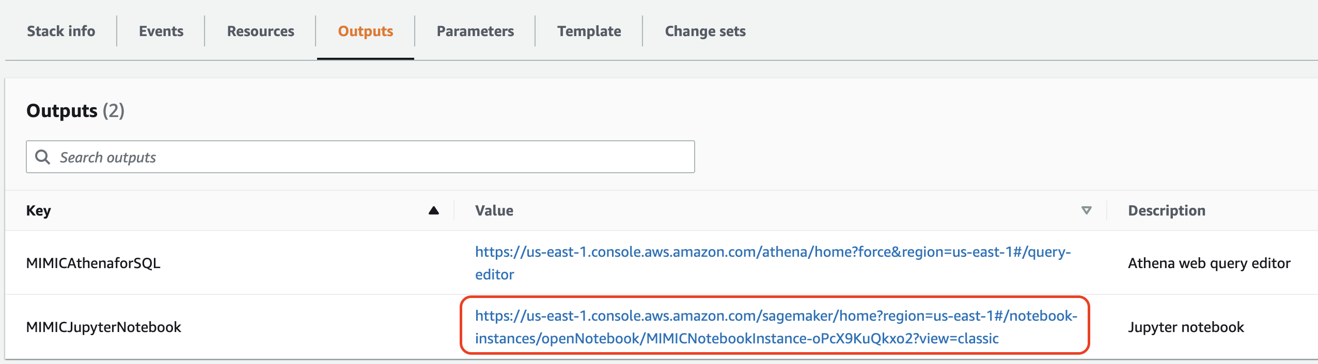
Task: Go to the Resources tab
Action: point(260,31)
